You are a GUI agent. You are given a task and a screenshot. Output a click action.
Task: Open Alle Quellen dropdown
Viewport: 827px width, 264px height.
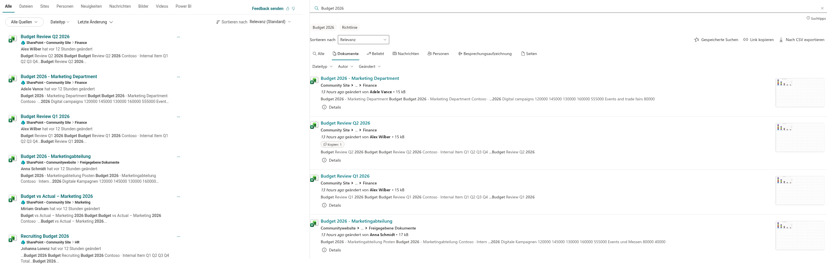[x=24, y=22]
